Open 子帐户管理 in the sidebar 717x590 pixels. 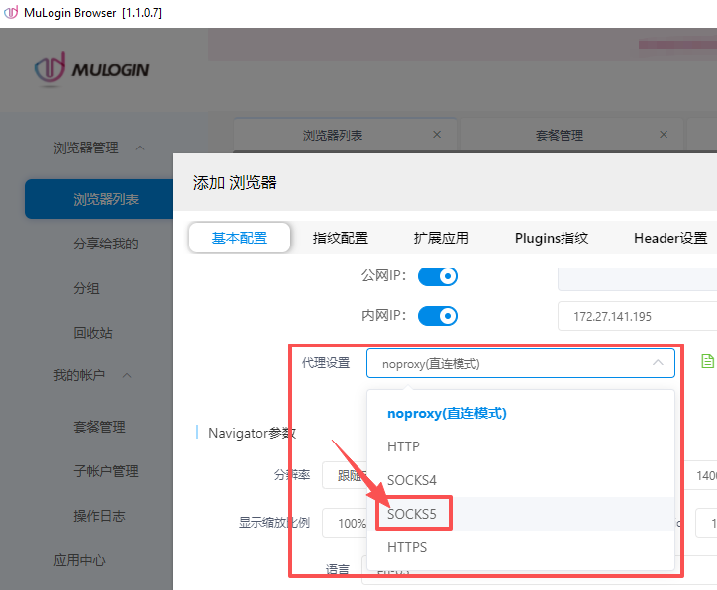point(105,471)
